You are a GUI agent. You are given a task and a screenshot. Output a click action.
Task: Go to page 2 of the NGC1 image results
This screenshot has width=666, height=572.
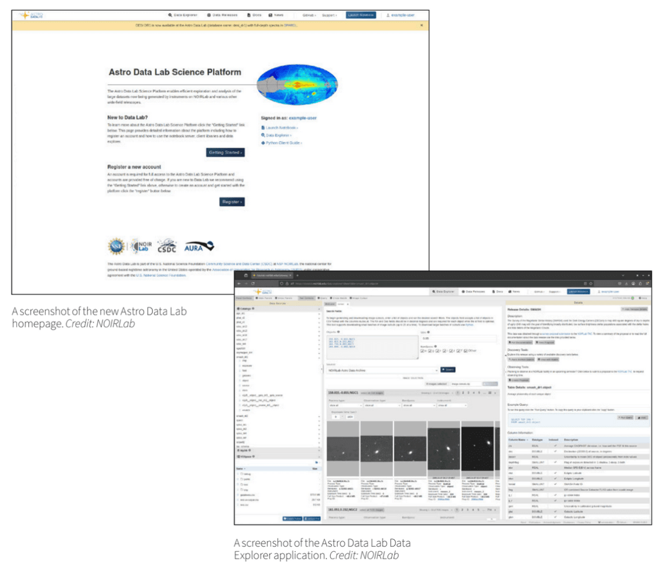tap(463, 393)
